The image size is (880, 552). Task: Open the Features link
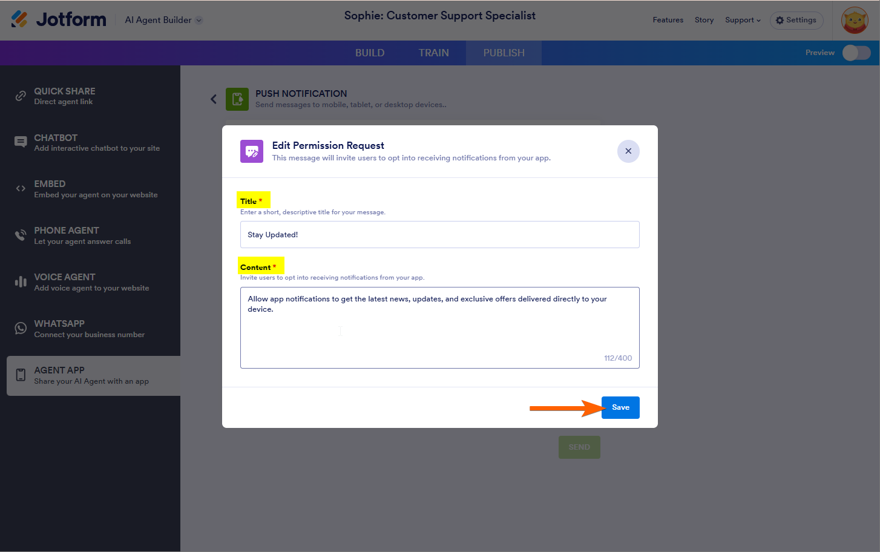pos(668,20)
